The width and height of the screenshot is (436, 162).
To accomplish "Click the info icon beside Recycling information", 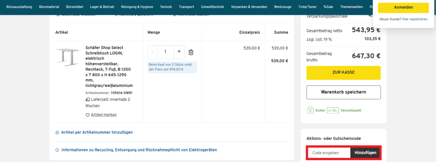I will (57, 150).
